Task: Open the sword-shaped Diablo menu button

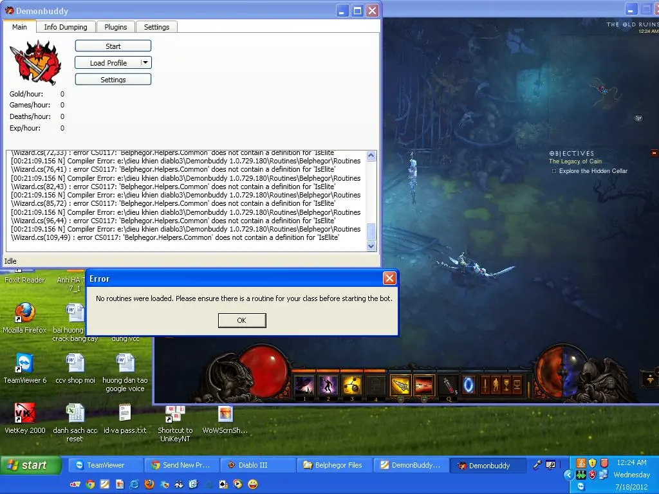Action: point(486,385)
